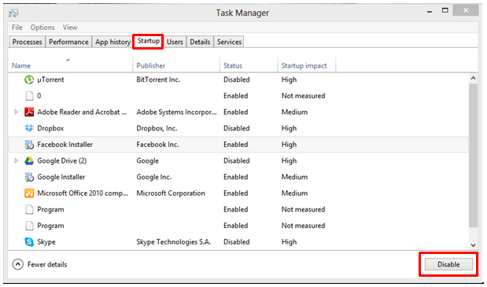
Task: Switch to the Services tab
Action: (x=229, y=42)
